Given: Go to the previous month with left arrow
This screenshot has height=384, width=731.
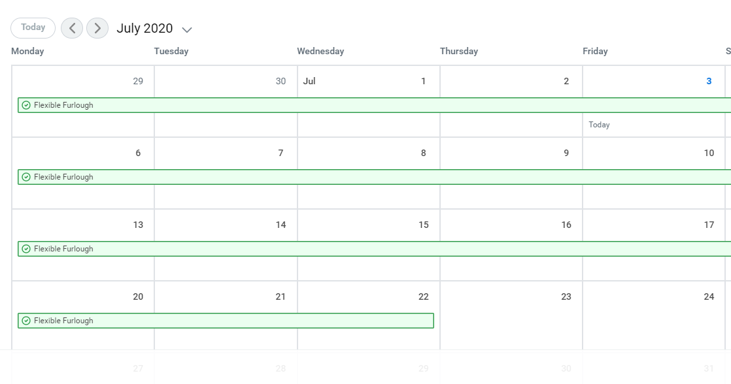Looking at the screenshot, I should (72, 28).
